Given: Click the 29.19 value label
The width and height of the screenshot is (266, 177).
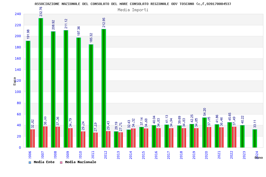Looking at the screenshot, I should click(x=116, y=126).
